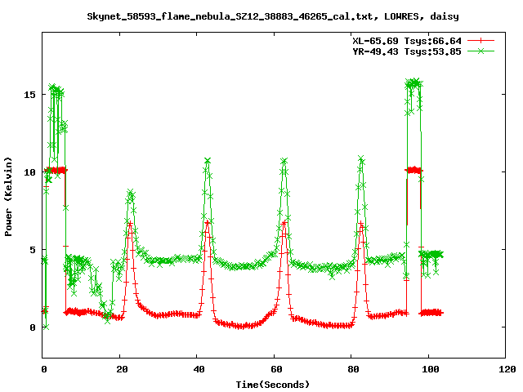Click the Power (Kelvin) y-axis label

tap(8, 196)
